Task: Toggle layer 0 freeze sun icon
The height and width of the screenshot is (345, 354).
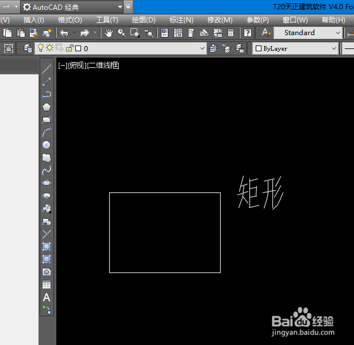Action: tap(49, 48)
